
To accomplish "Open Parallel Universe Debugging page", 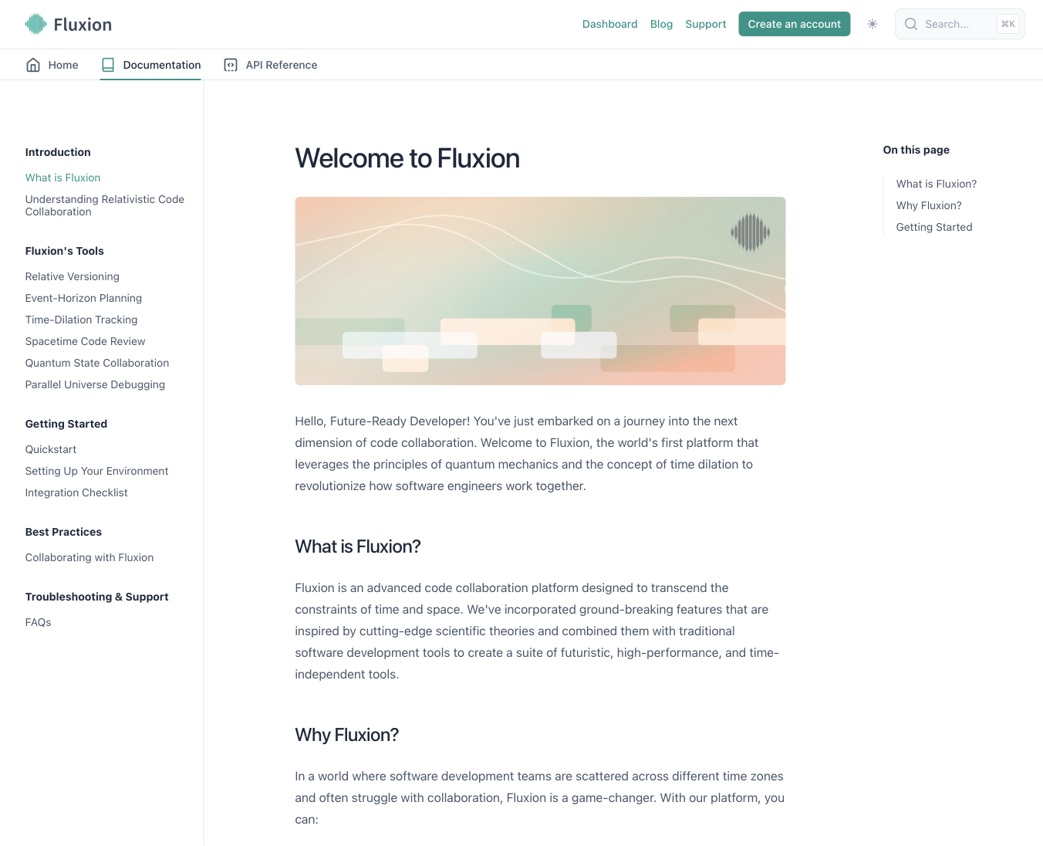I will tap(95, 384).
